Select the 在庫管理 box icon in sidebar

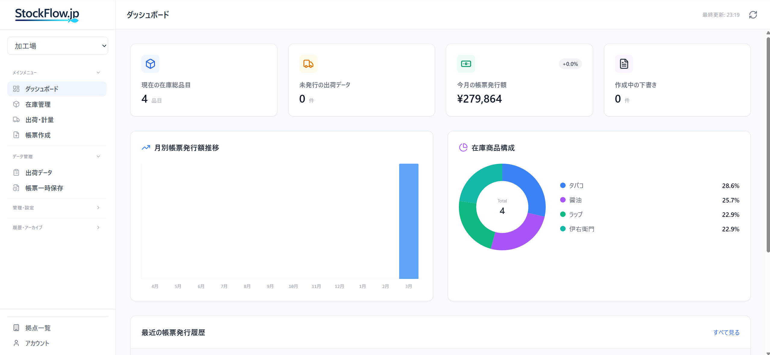click(x=17, y=104)
